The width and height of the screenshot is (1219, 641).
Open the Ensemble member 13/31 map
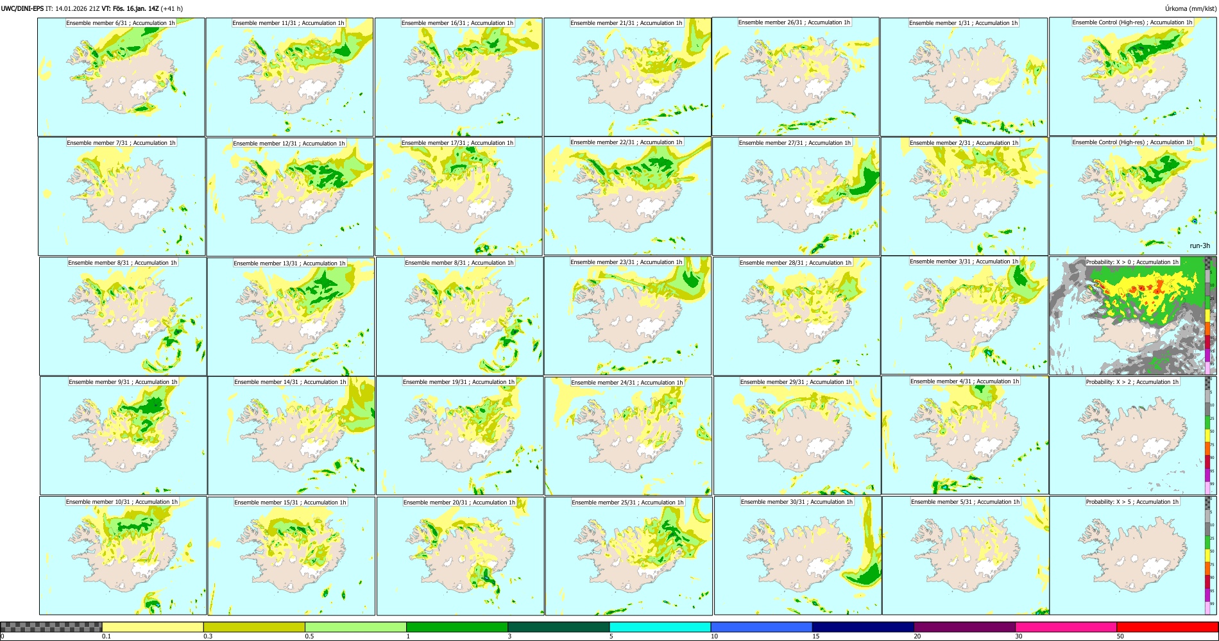pos(291,317)
